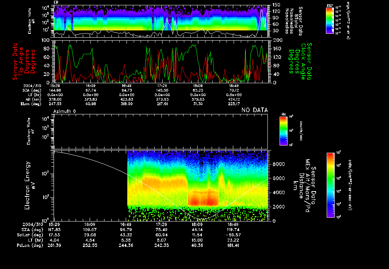Select the ELon value "247.55"
This screenshot has height=269, width=389.
point(55,104)
